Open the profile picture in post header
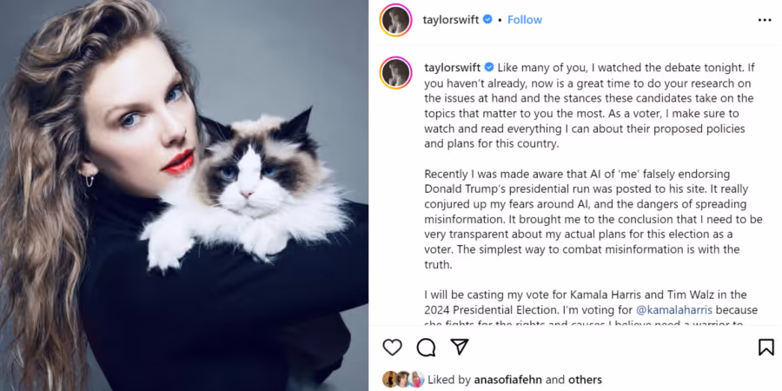Image resolution: width=782 pixels, height=391 pixels. click(396, 20)
